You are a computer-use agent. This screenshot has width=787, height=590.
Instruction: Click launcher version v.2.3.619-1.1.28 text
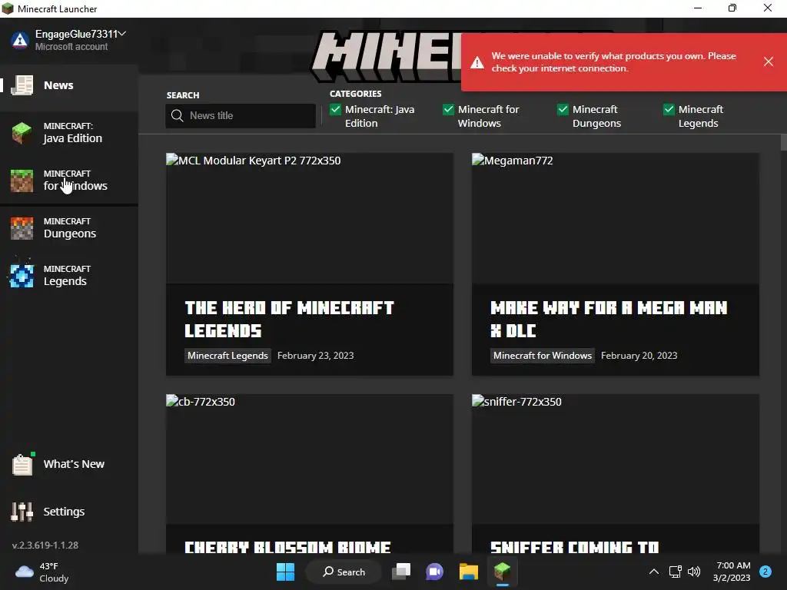[45, 545]
